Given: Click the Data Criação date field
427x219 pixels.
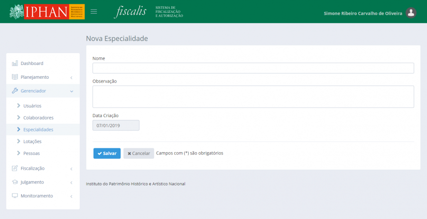Looking at the screenshot, I should point(116,126).
